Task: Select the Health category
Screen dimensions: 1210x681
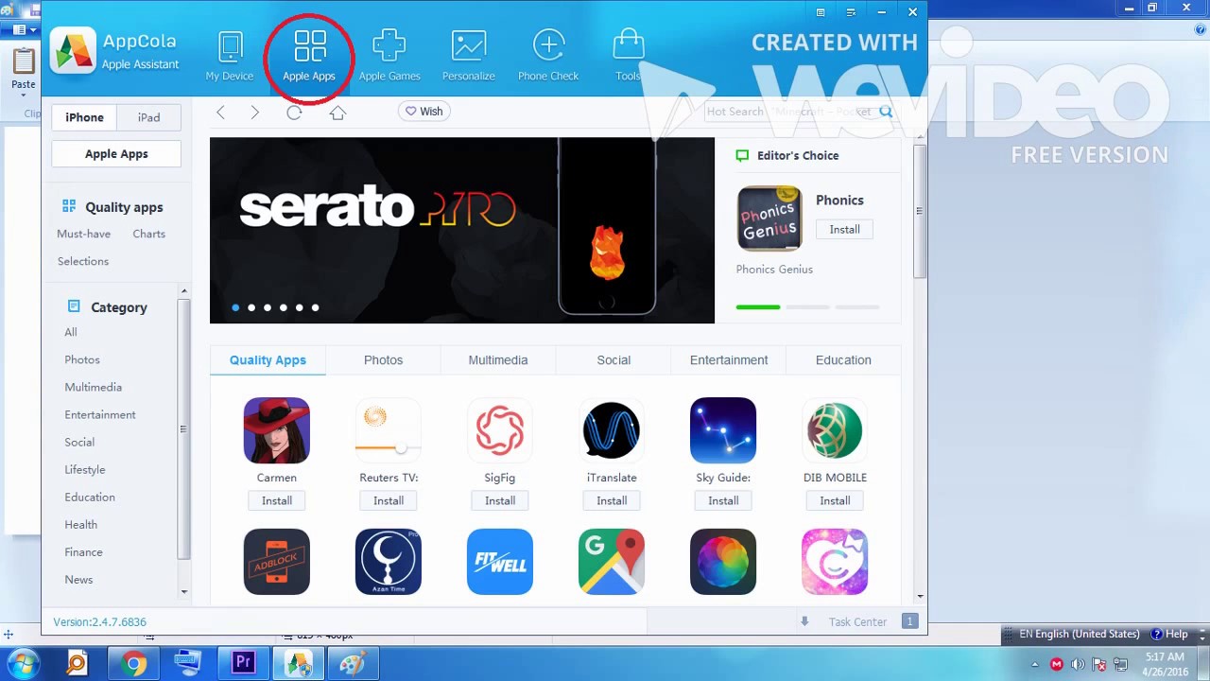Action: [80, 524]
